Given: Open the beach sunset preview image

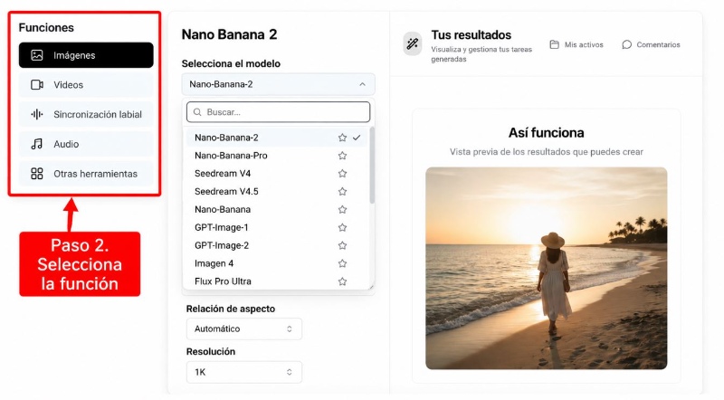Looking at the screenshot, I should [x=547, y=269].
